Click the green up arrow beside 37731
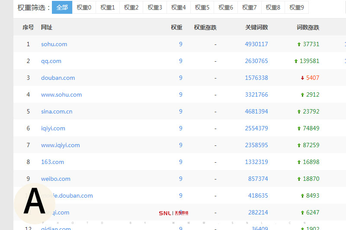Screen dimensions: 346x230 (299, 44)
